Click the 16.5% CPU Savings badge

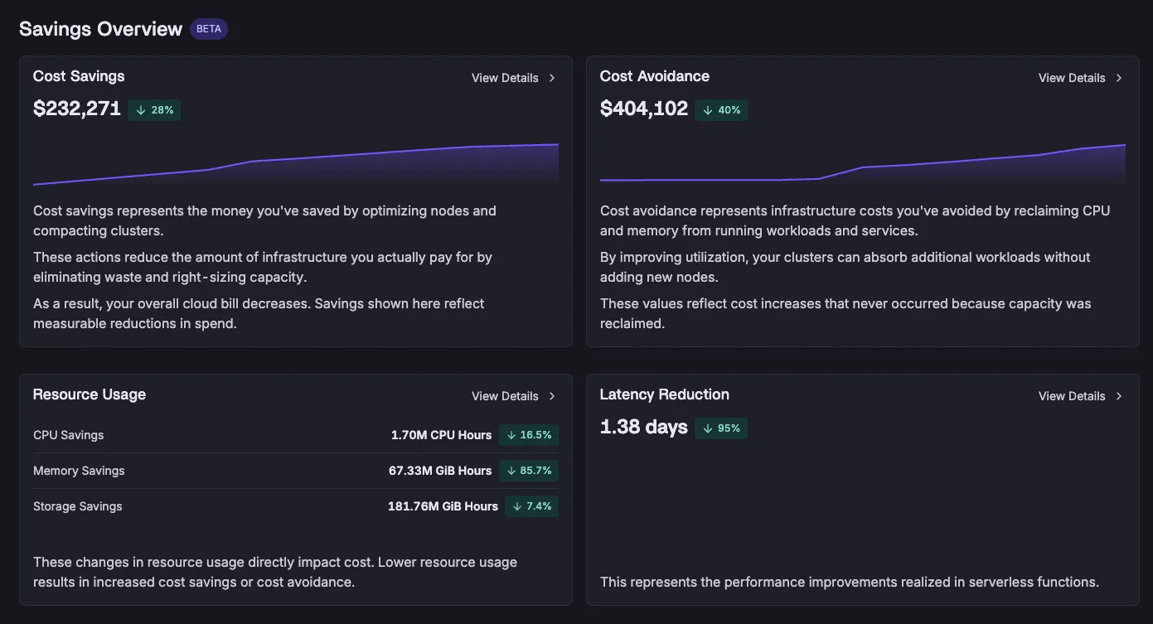(x=529, y=435)
